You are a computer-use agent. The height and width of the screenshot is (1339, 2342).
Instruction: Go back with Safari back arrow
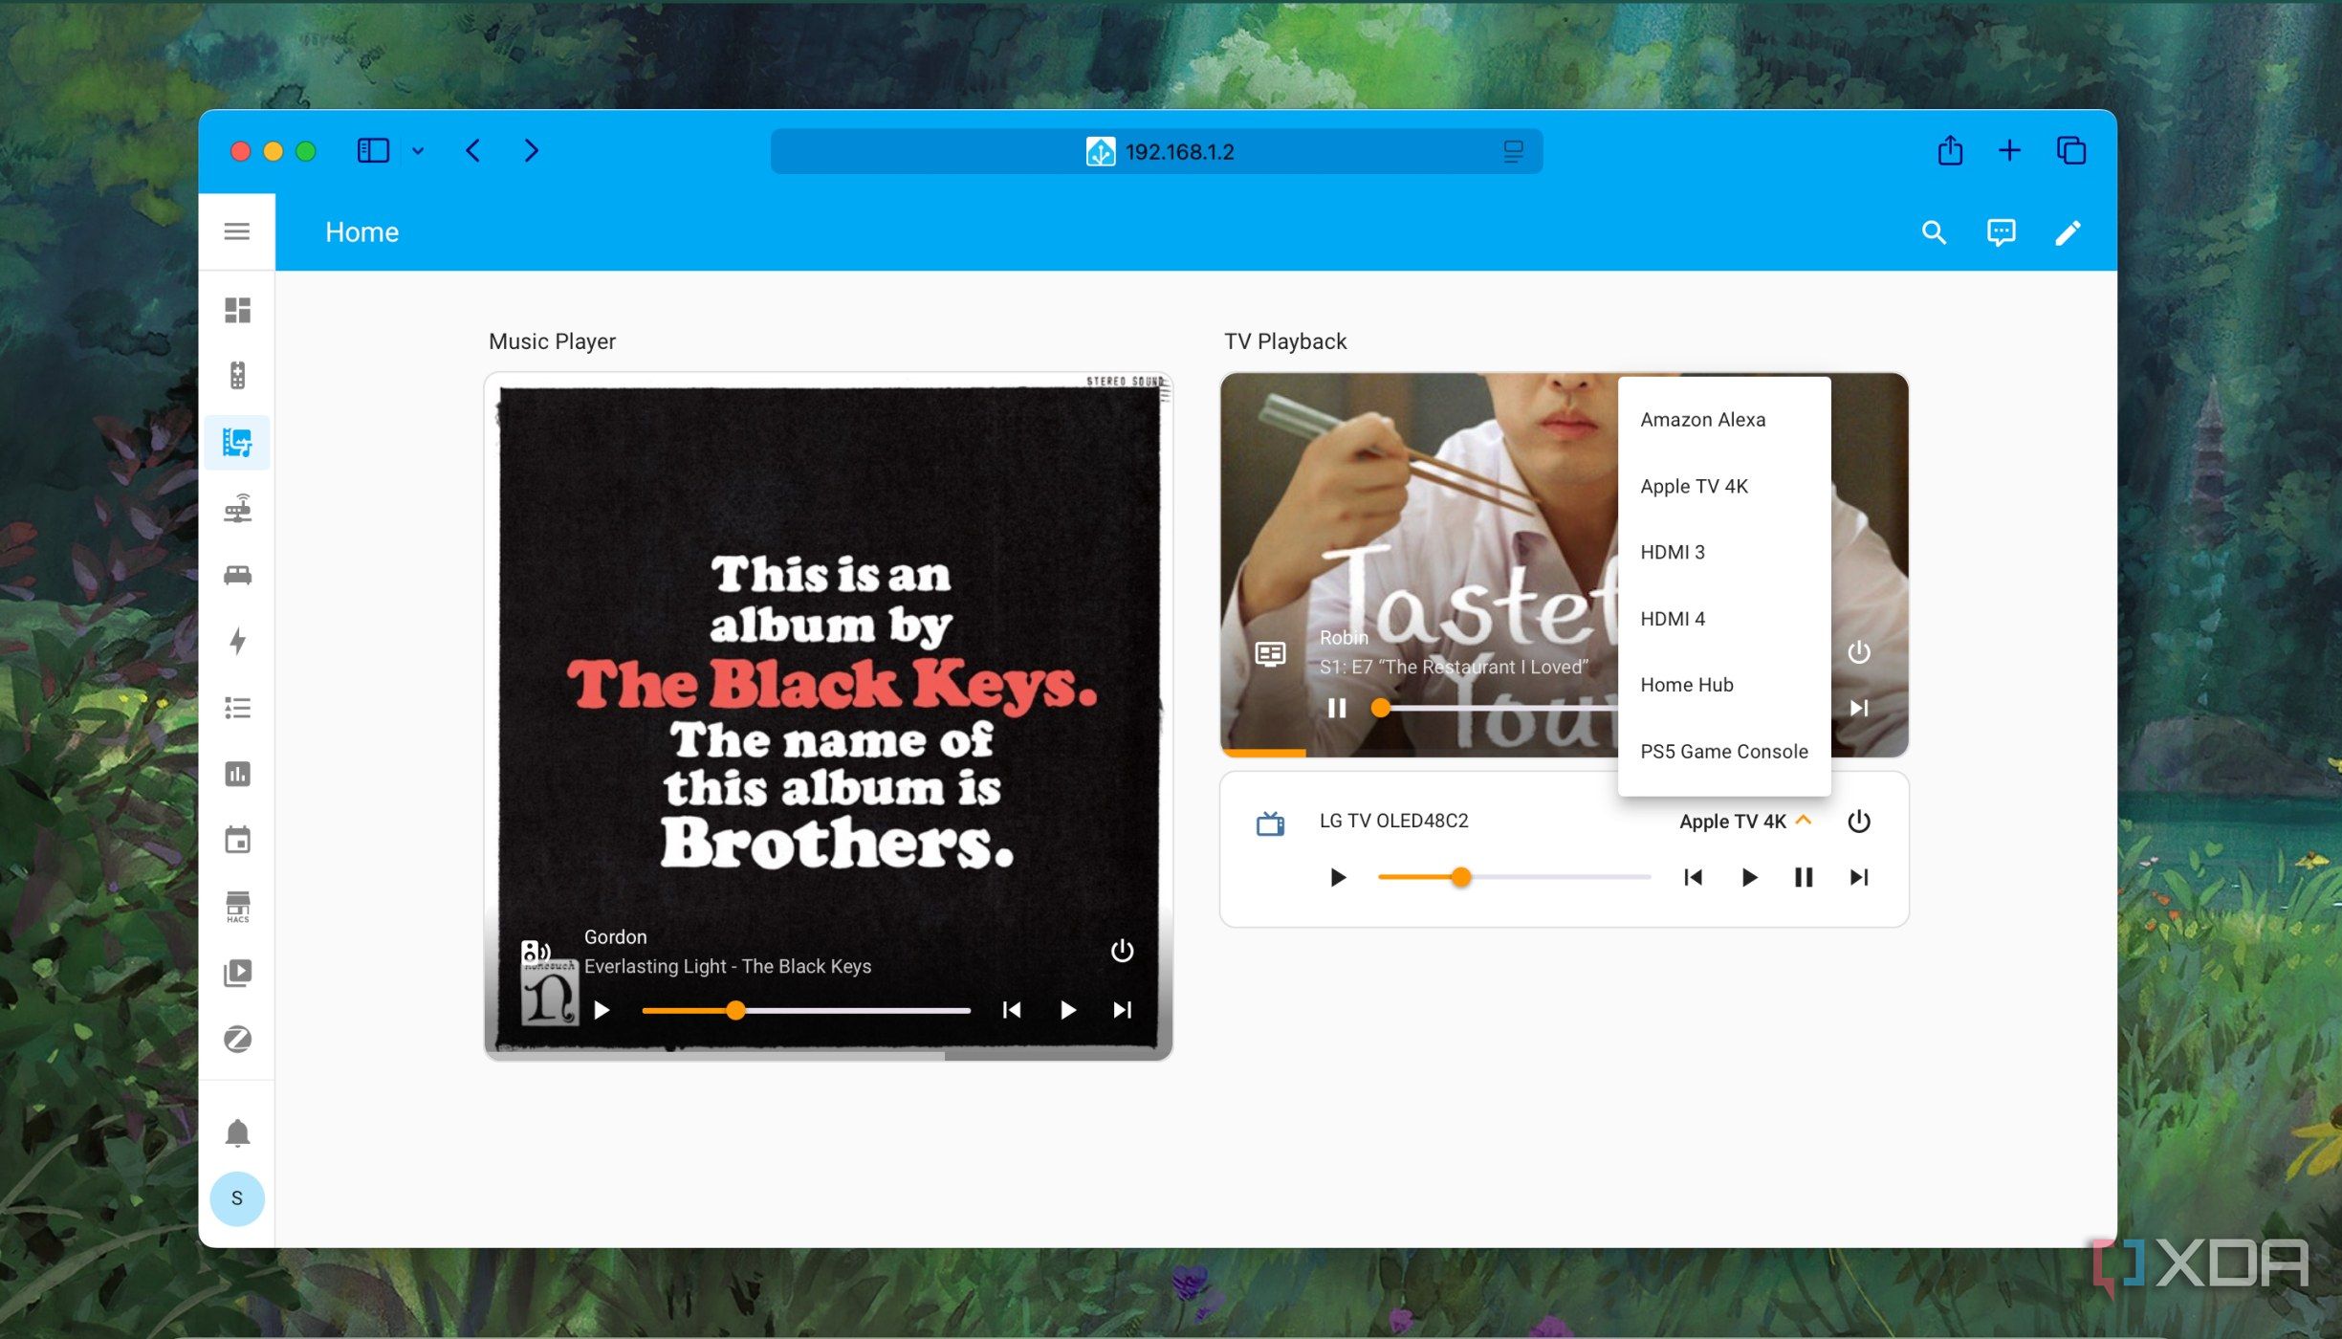click(472, 151)
